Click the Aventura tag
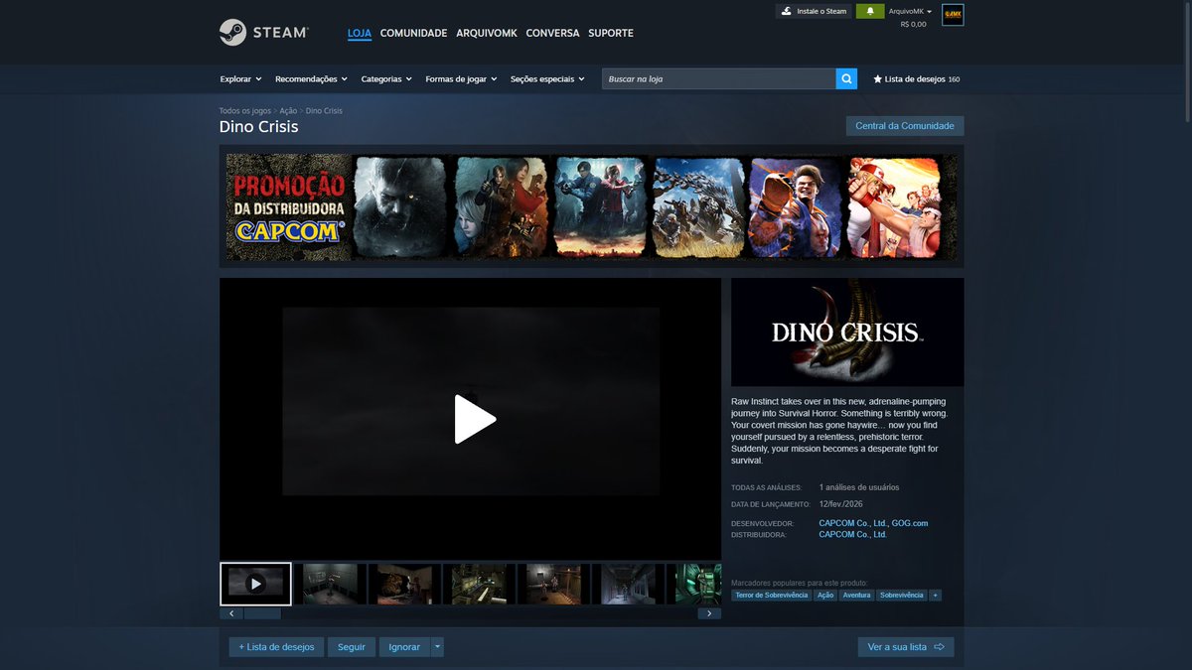 [856, 595]
